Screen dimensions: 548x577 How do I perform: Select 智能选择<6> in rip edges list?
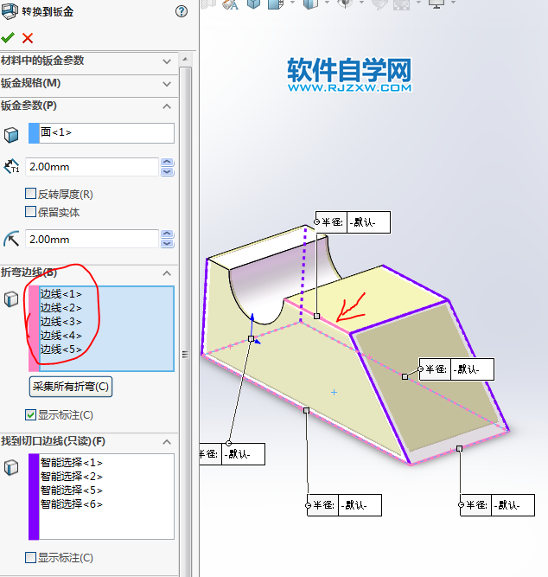(72, 504)
